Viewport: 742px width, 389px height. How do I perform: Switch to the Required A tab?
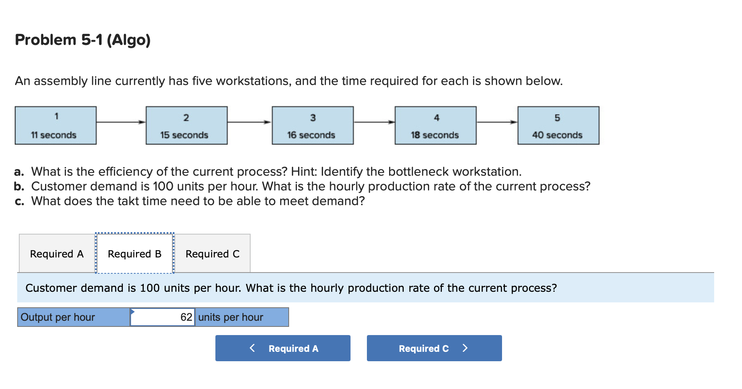pyautogui.click(x=57, y=253)
